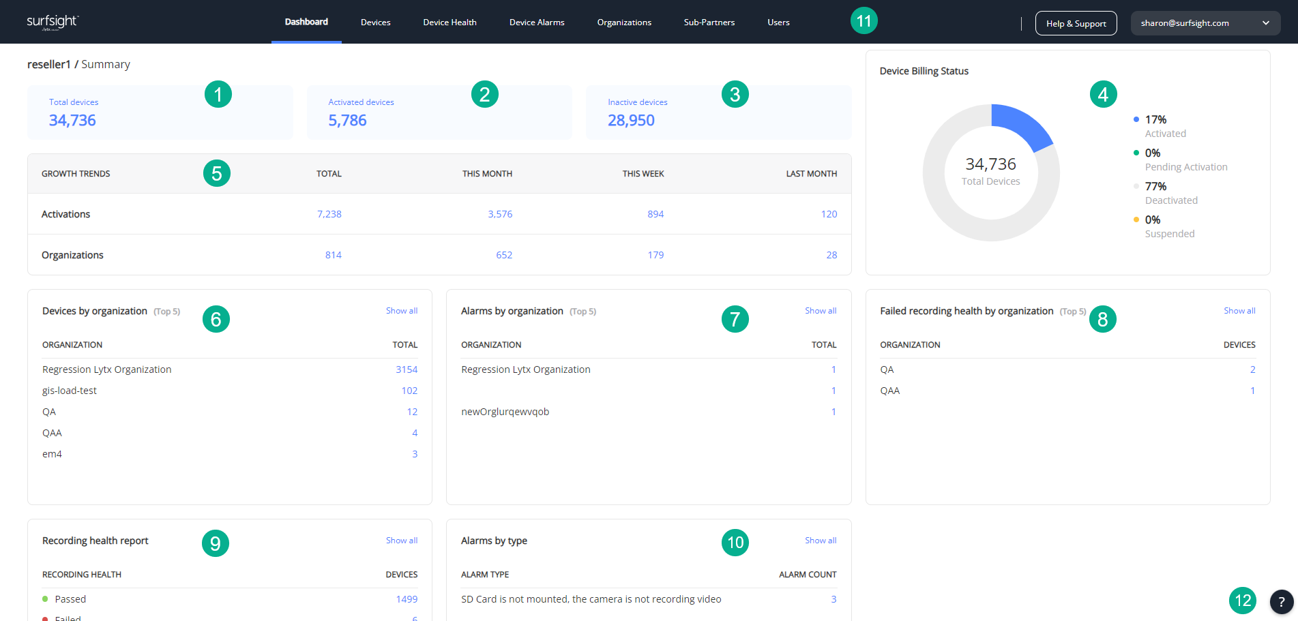Click Organizations last month 28
Screen dimensions: 1298x621
click(x=831, y=255)
